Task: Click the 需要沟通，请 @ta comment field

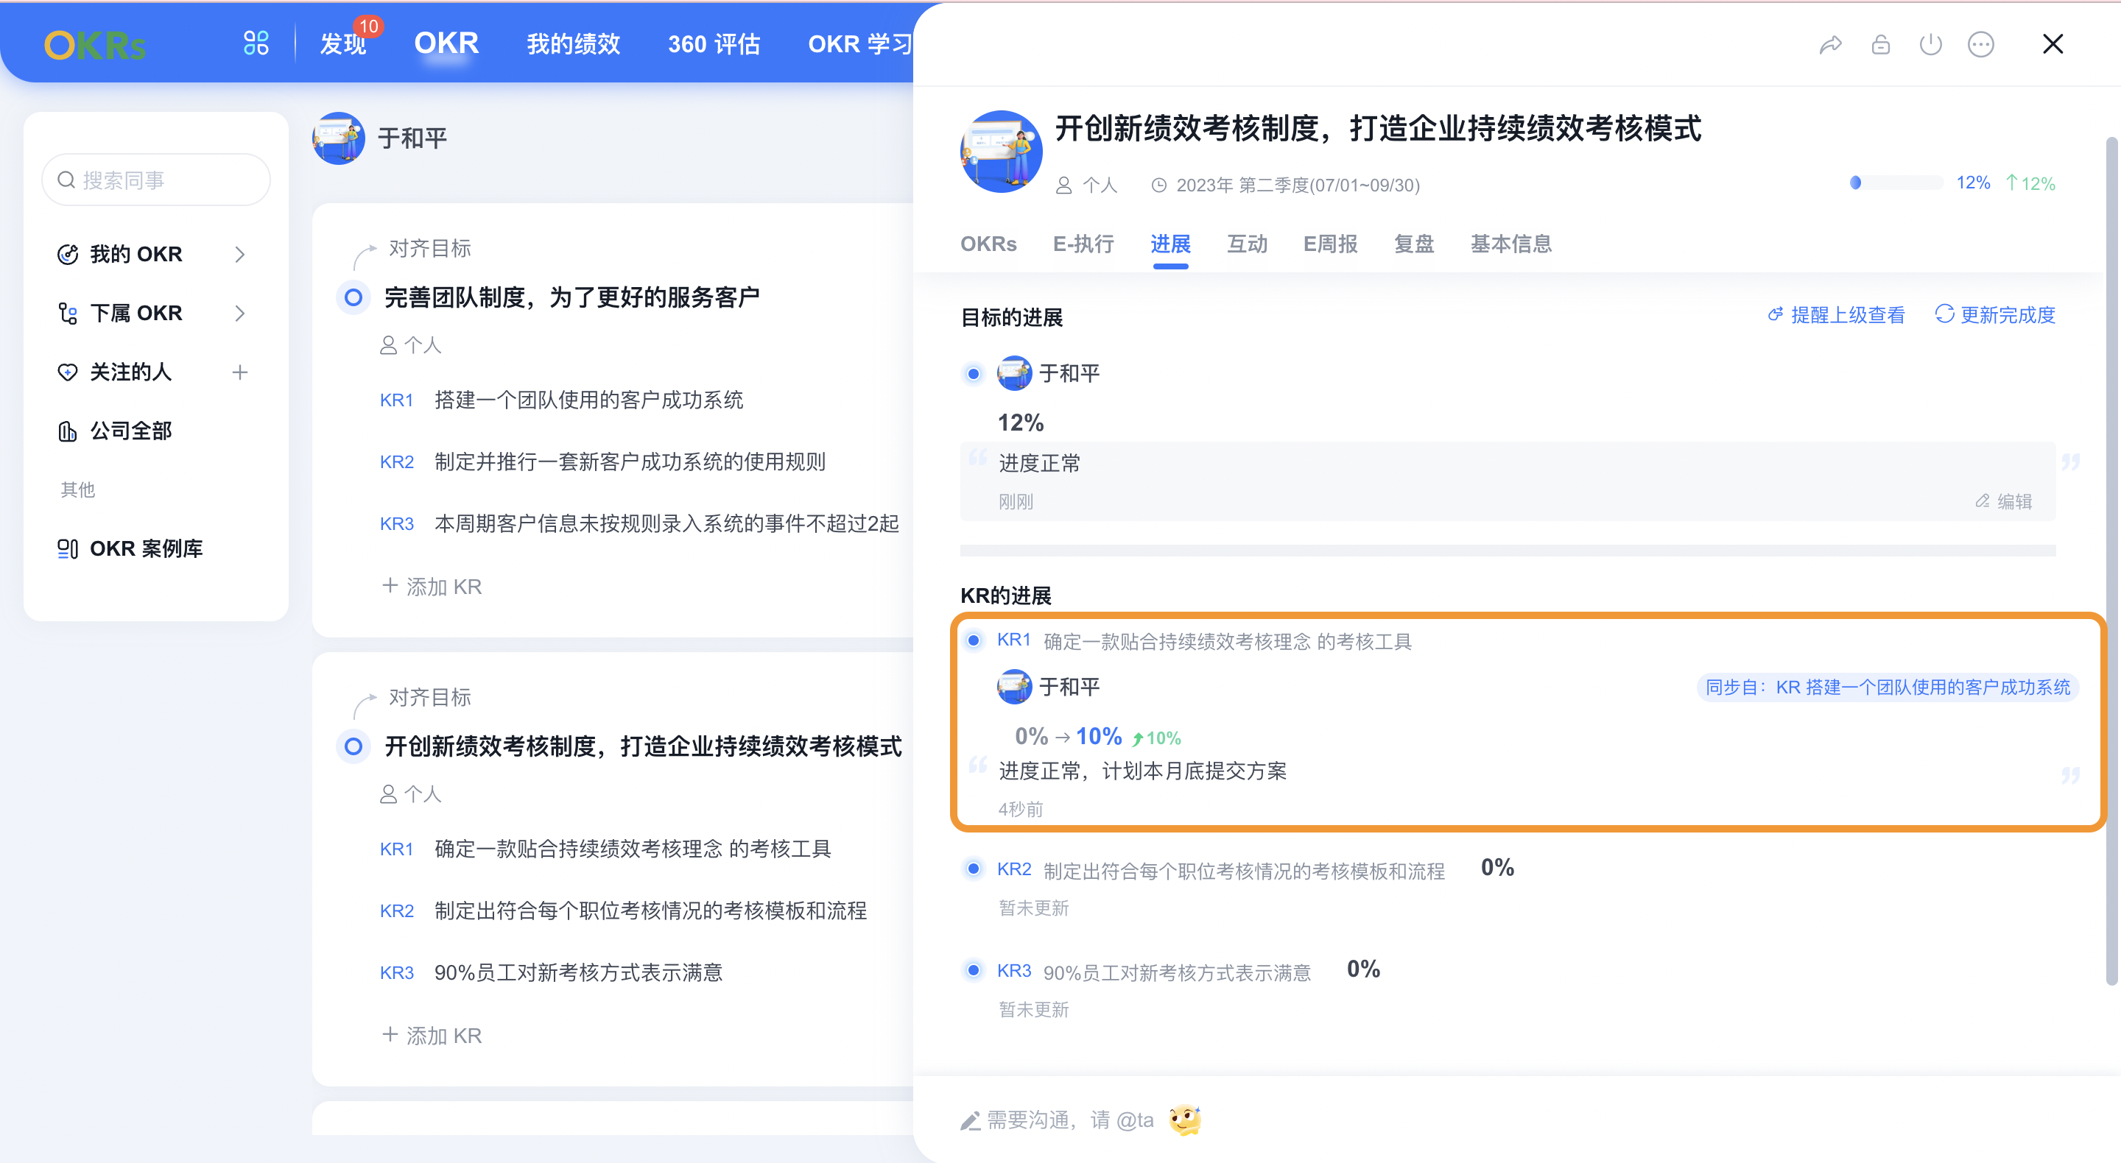Action: [x=1070, y=1120]
